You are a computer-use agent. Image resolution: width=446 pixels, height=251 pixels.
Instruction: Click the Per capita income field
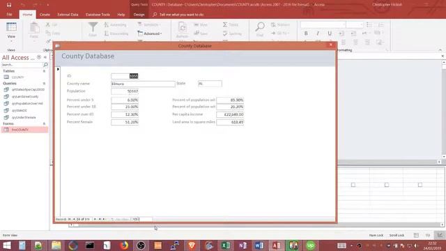point(230,114)
